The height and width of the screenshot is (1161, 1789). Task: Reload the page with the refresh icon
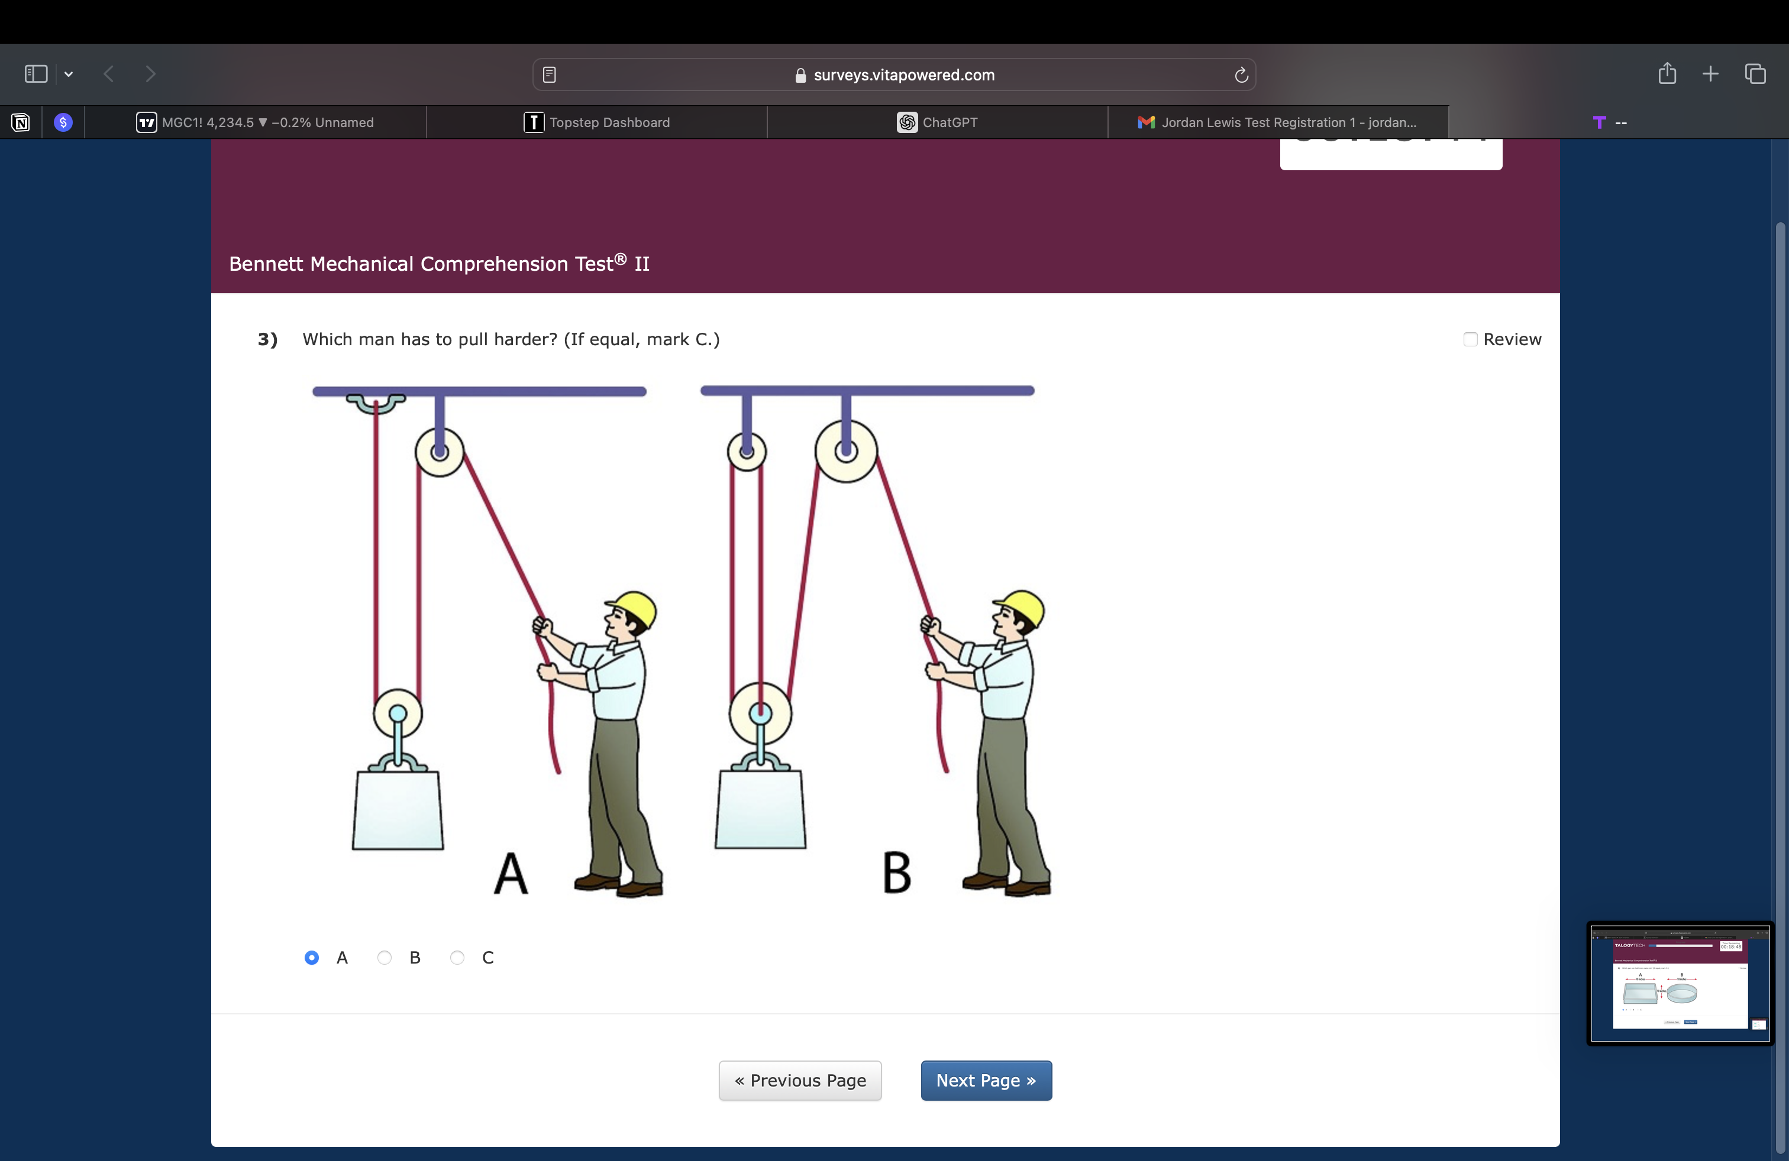tap(1241, 74)
